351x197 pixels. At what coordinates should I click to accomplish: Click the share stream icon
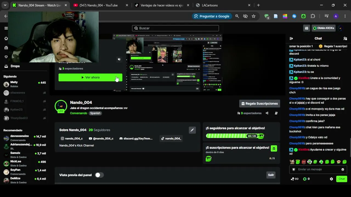(267, 113)
